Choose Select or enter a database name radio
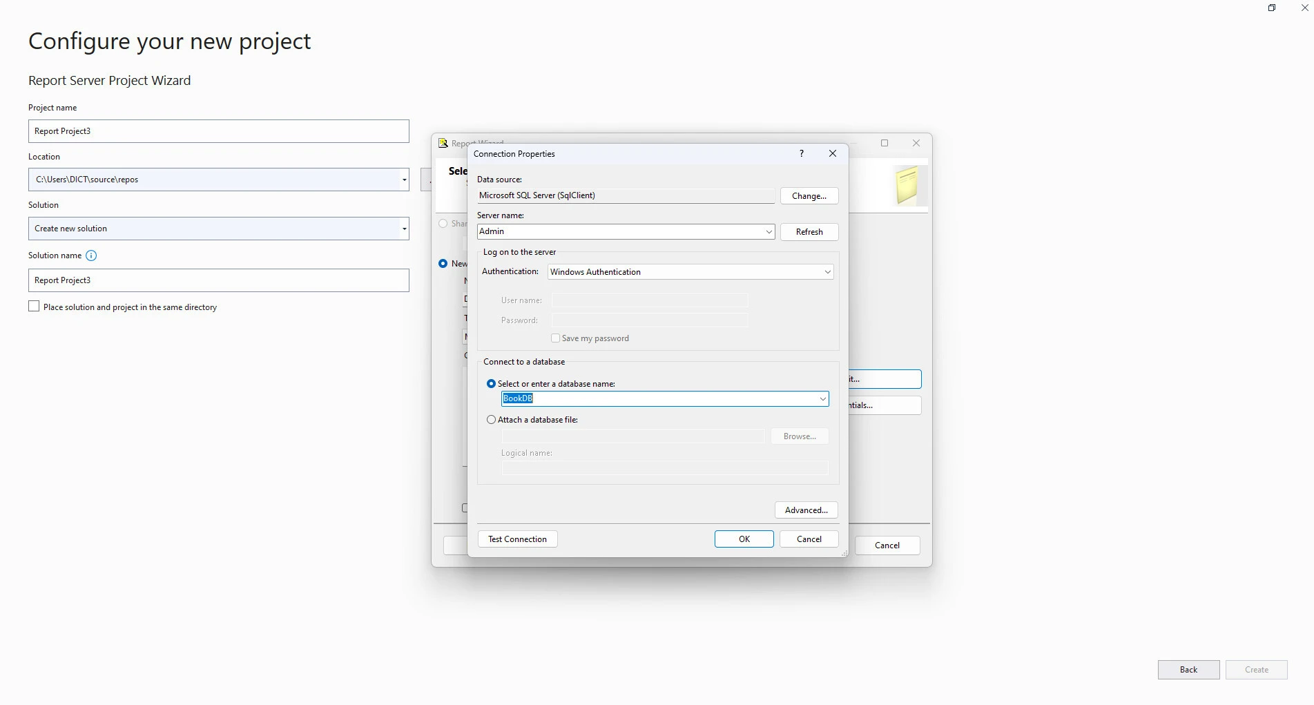 [x=491, y=384]
